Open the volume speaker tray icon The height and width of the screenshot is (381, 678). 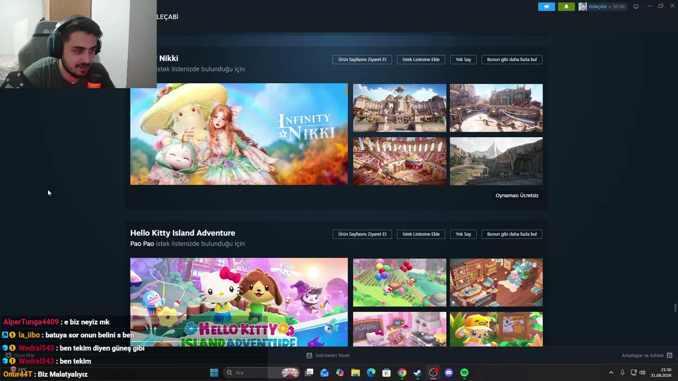(643, 373)
